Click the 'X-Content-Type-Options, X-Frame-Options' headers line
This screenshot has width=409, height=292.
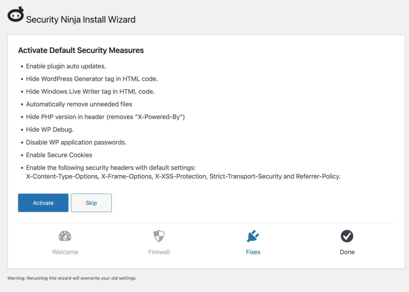(x=183, y=177)
